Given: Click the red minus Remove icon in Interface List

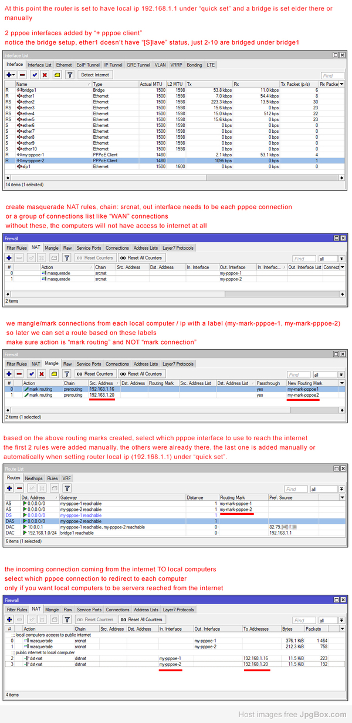Looking at the screenshot, I should [22, 75].
